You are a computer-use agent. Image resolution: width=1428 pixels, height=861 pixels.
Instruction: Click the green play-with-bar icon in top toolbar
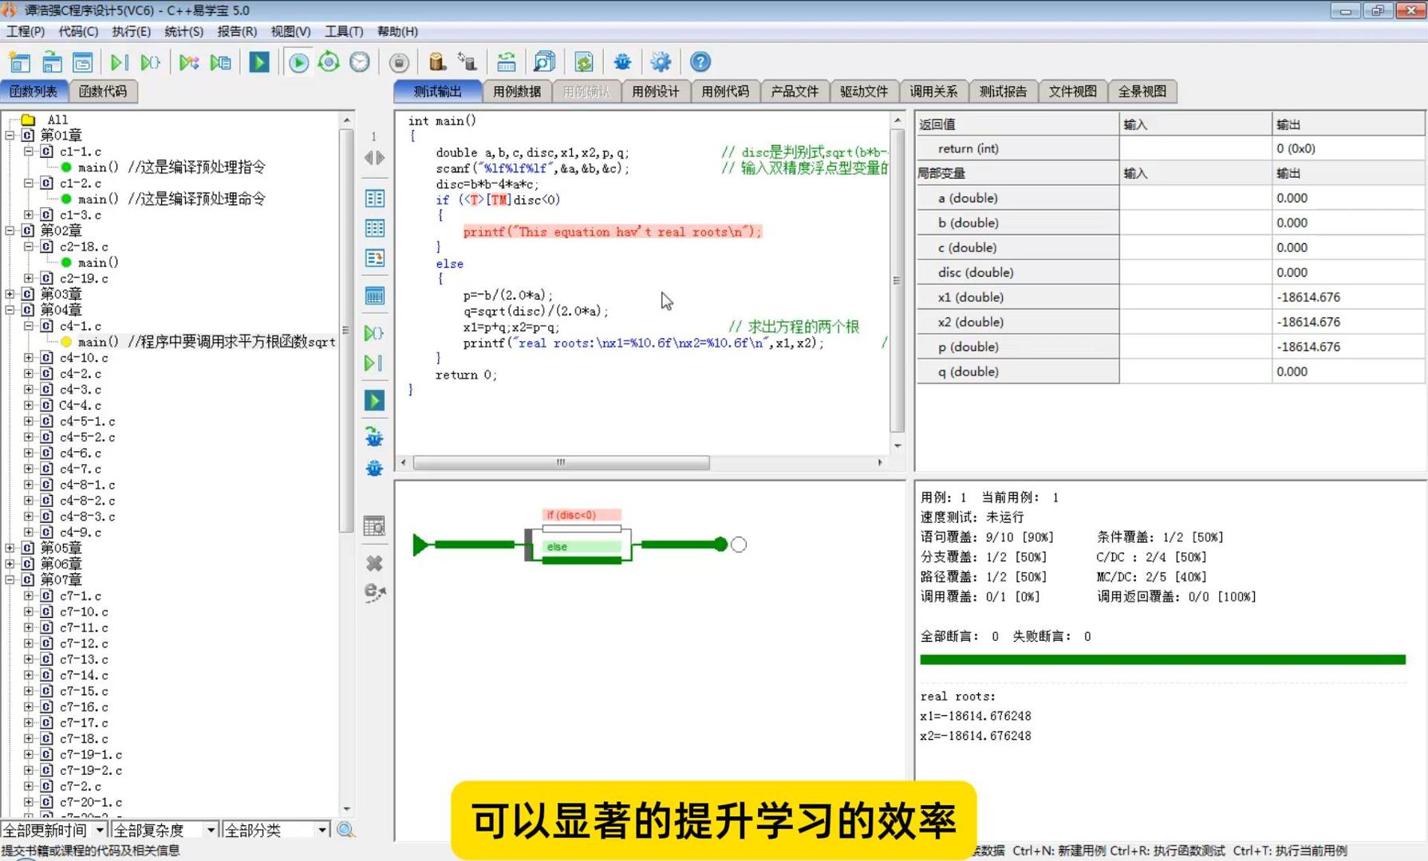click(119, 62)
